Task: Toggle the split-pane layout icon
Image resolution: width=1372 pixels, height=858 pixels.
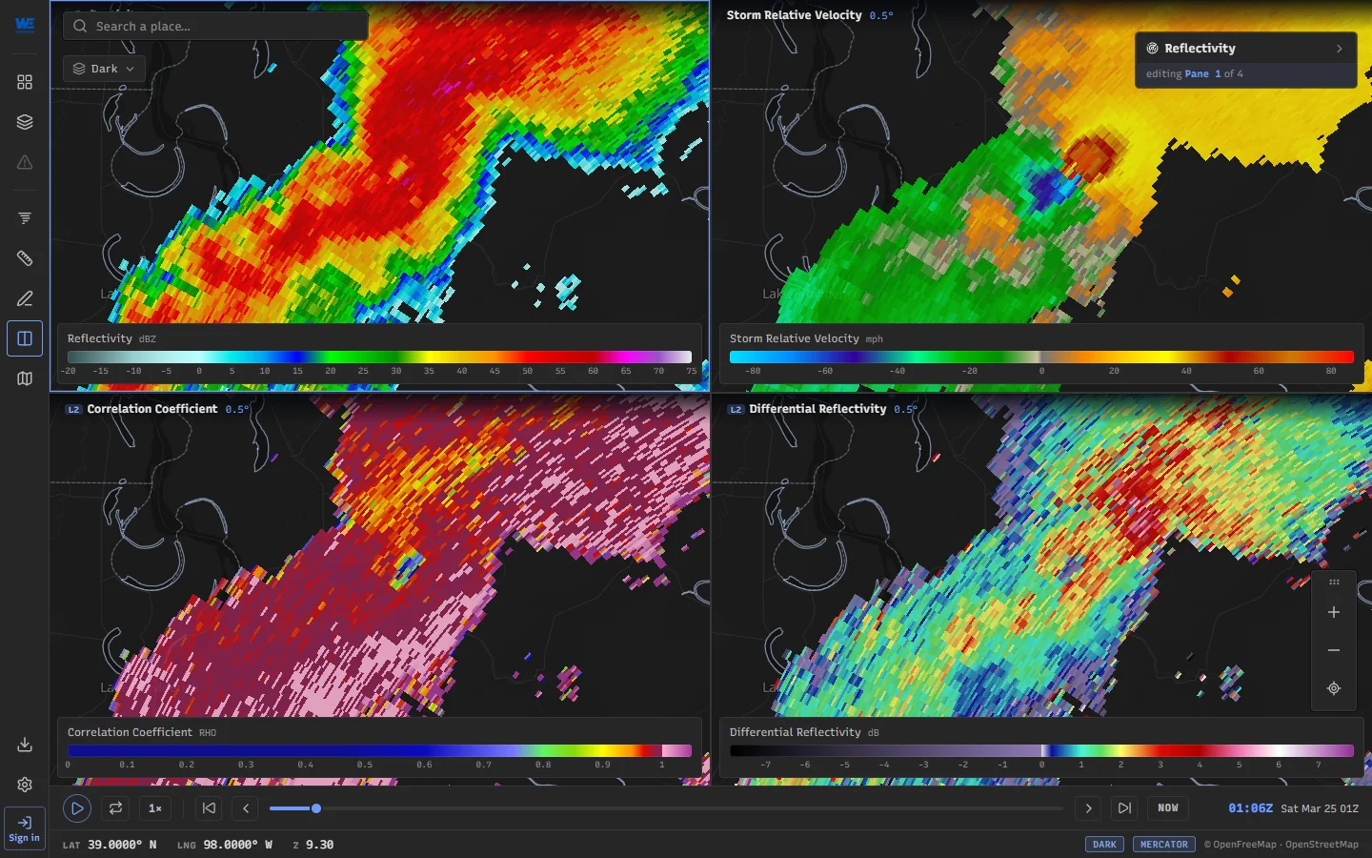Action: [x=25, y=338]
